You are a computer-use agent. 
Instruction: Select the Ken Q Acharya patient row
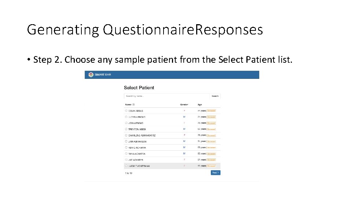[x=154, y=147]
